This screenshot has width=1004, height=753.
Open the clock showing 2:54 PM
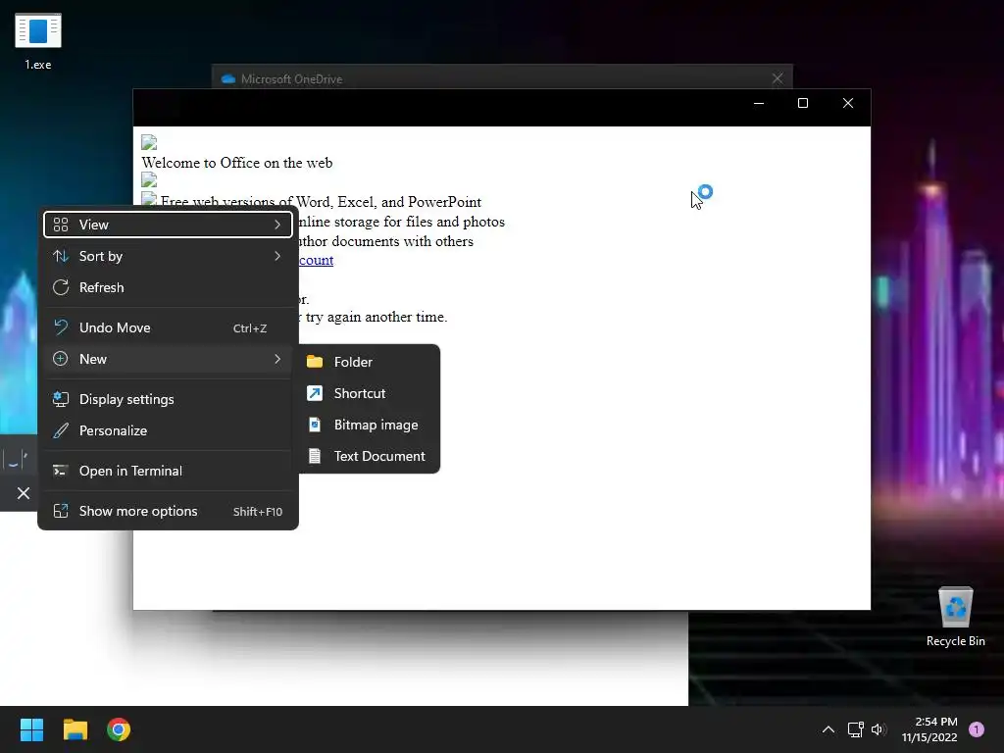[x=929, y=729]
